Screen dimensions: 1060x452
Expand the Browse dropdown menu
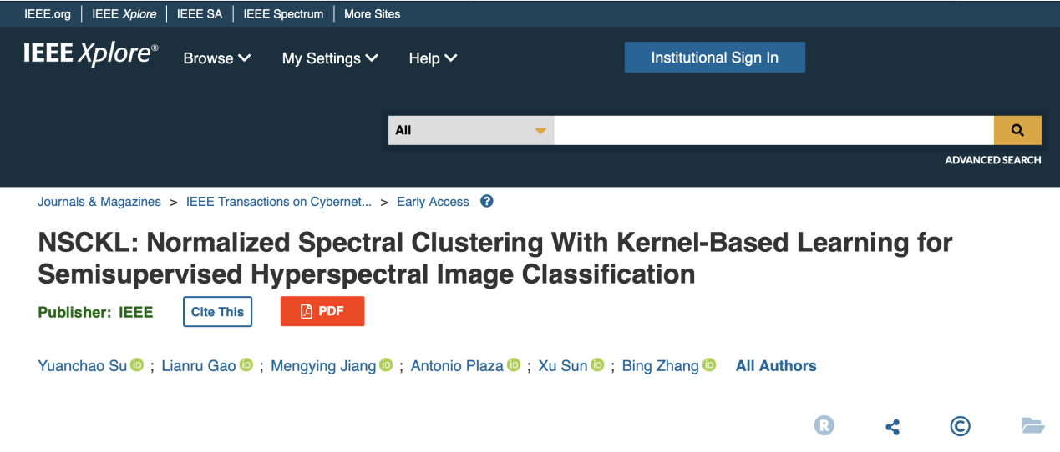217,58
